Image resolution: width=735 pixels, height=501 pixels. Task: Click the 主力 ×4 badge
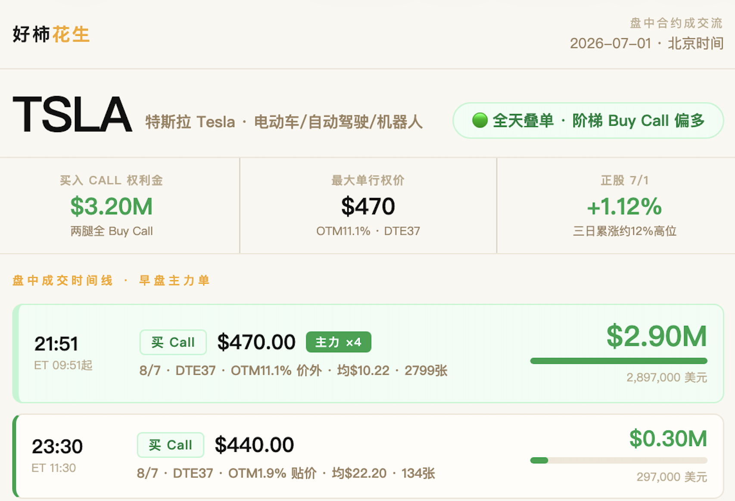pyautogui.click(x=338, y=342)
